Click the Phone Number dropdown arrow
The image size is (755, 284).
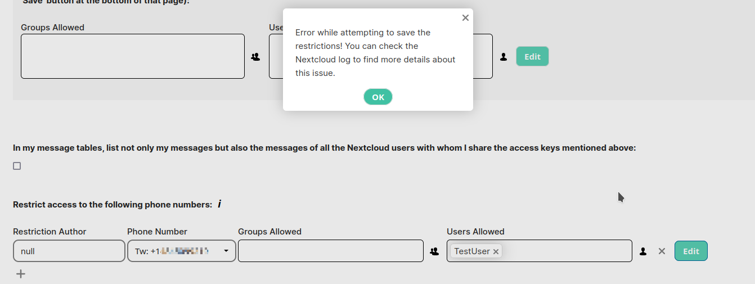[x=226, y=251]
